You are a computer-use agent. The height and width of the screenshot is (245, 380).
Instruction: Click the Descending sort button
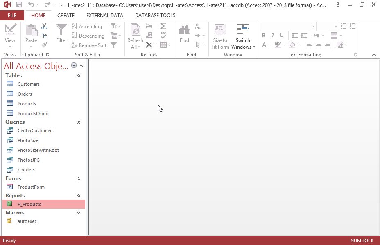[88, 36]
